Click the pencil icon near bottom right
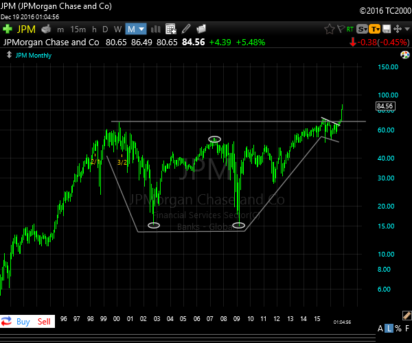The width and height of the screenshot is (412, 343). click(x=407, y=316)
